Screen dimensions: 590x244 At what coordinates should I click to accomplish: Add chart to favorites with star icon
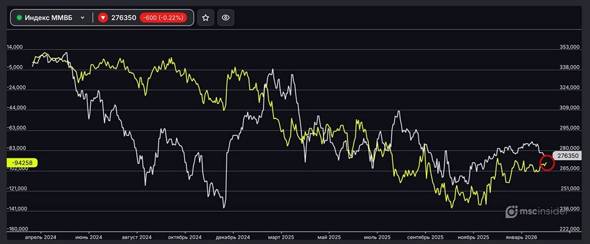pos(205,18)
